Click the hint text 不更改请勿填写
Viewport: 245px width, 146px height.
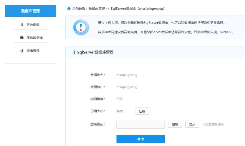(213, 124)
